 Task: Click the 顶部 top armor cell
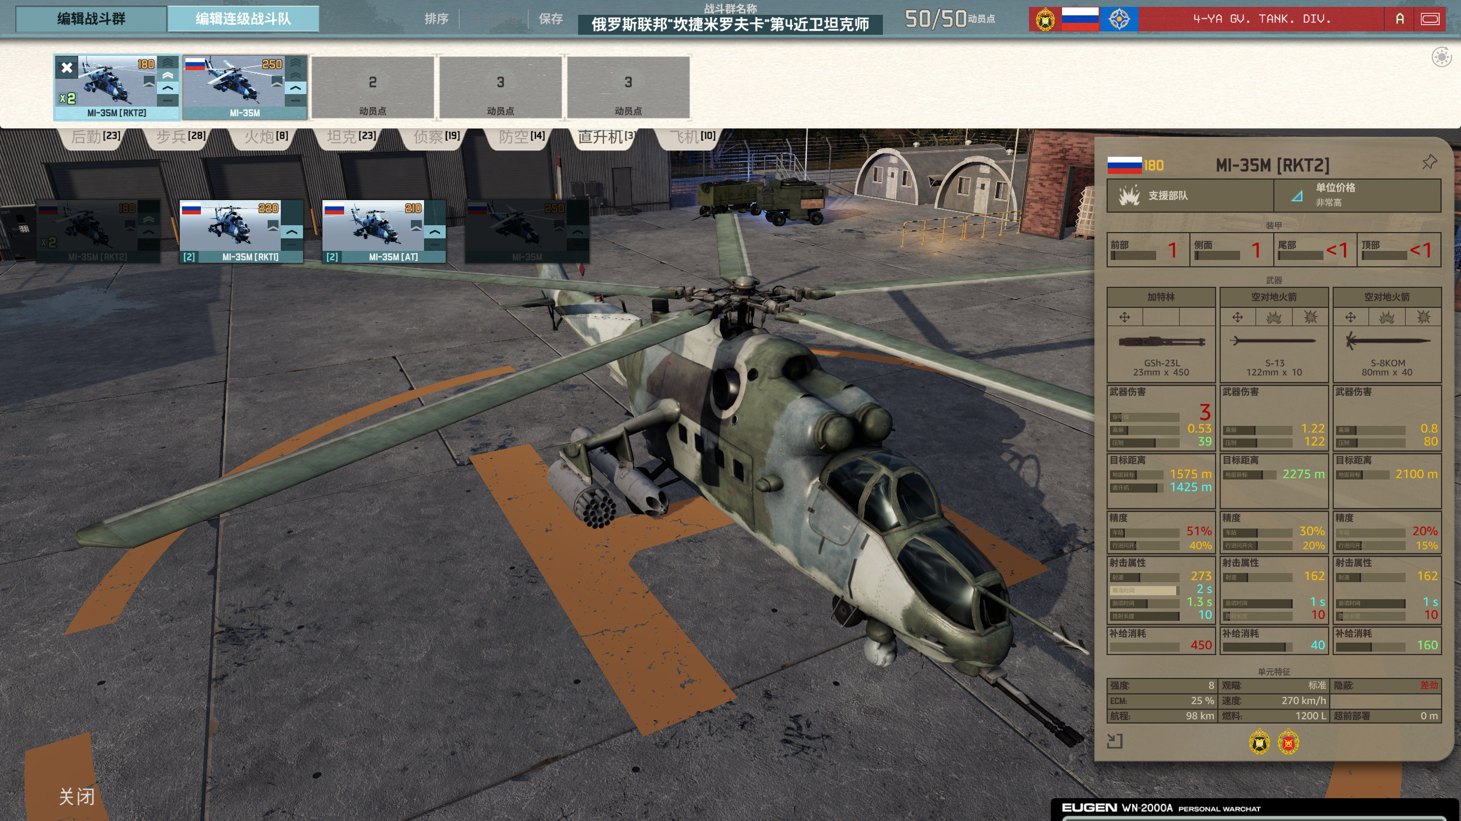[1400, 250]
